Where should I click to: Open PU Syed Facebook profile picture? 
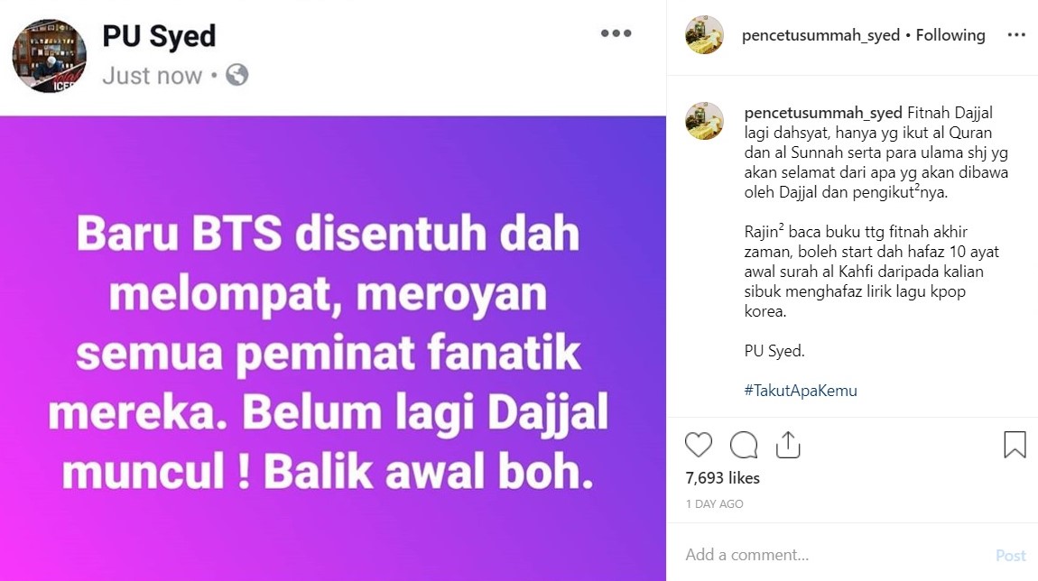tap(49, 56)
